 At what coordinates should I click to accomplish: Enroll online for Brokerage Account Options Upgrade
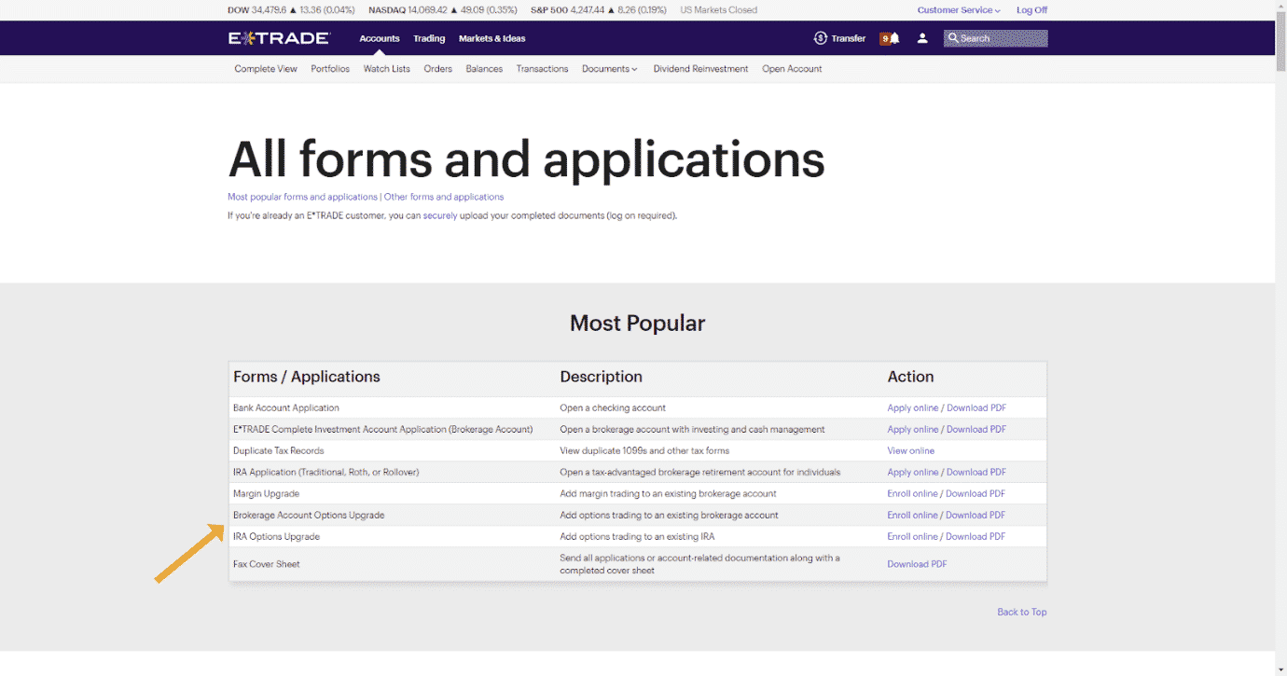click(x=912, y=516)
